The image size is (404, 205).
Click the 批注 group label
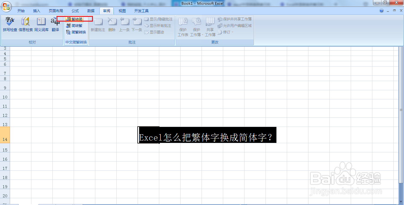tap(132, 42)
